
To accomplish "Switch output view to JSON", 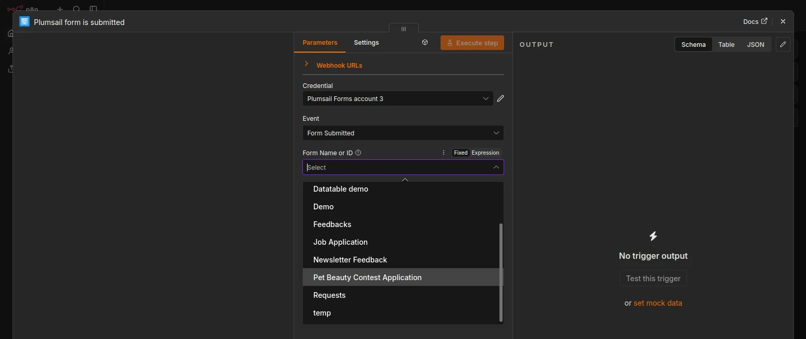I will click(755, 44).
